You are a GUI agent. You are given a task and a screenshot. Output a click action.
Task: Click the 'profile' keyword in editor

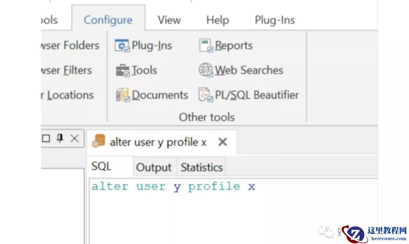pos(214,187)
